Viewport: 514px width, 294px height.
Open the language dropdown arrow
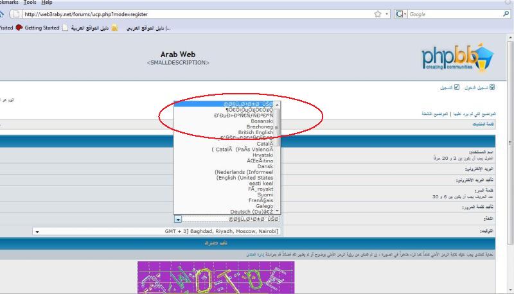178,219
